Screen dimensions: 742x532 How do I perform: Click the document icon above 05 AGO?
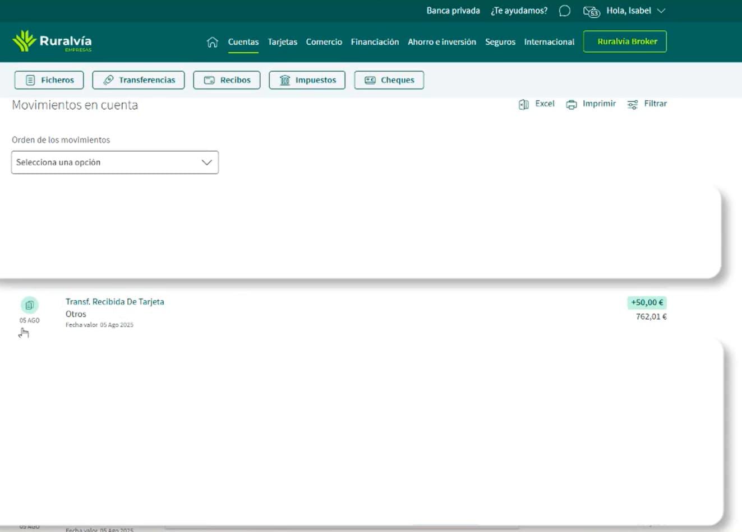[x=29, y=305]
